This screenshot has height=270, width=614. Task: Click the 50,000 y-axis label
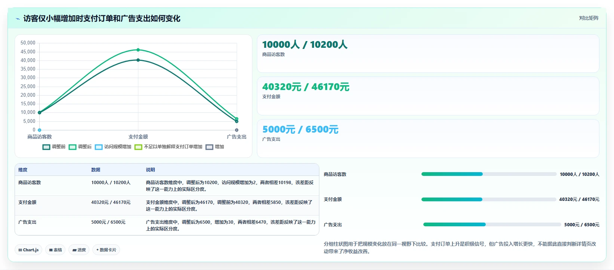click(x=28, y=43)
